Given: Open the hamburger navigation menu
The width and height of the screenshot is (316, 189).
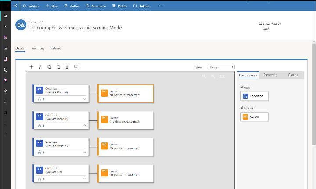Looking at the screenshot, I should point(5,6).
